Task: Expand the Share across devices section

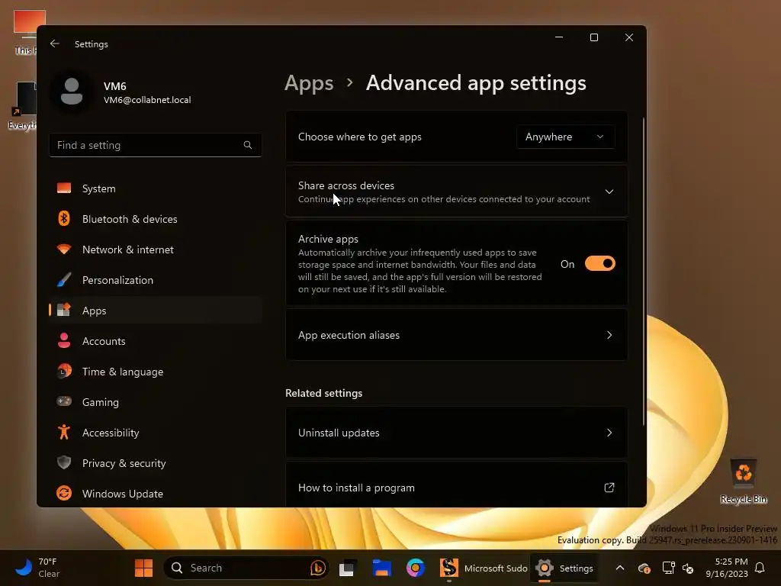Action: 456,192
